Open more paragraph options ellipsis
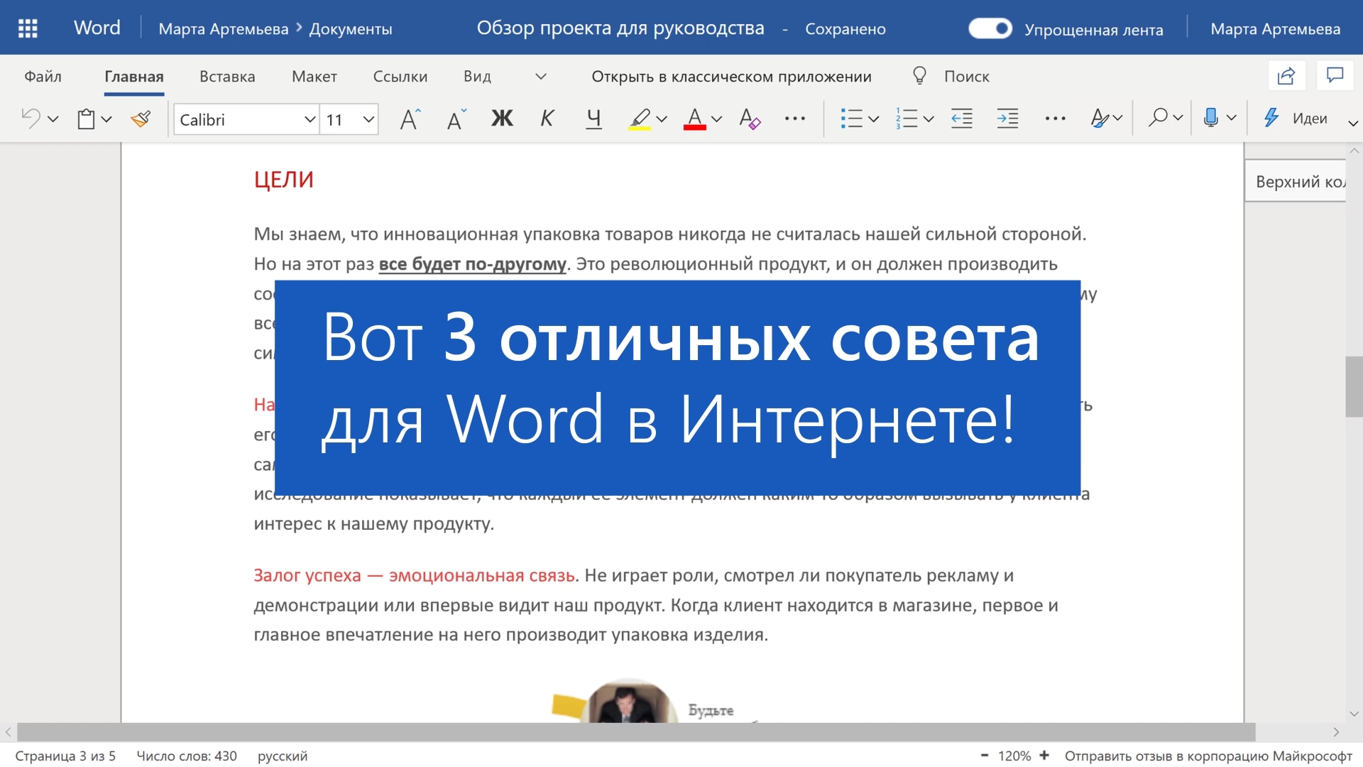This screenshot has height=767, width=1363. point(1055,119)
